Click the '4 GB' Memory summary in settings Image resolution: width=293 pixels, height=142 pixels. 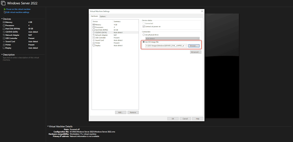(116, 25)
